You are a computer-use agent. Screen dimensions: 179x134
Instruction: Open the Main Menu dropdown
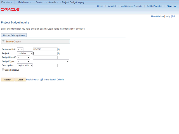[x=24, y=2]
